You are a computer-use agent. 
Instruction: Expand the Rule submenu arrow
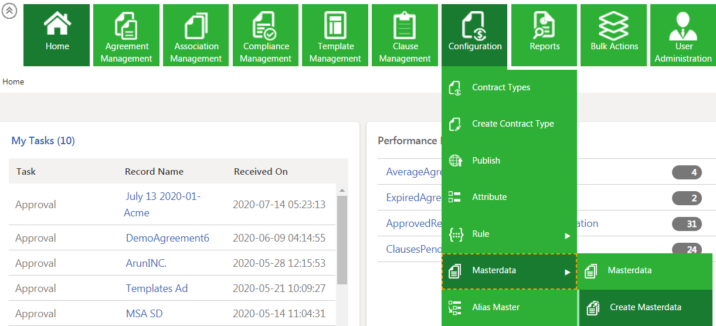pos(567,236)
